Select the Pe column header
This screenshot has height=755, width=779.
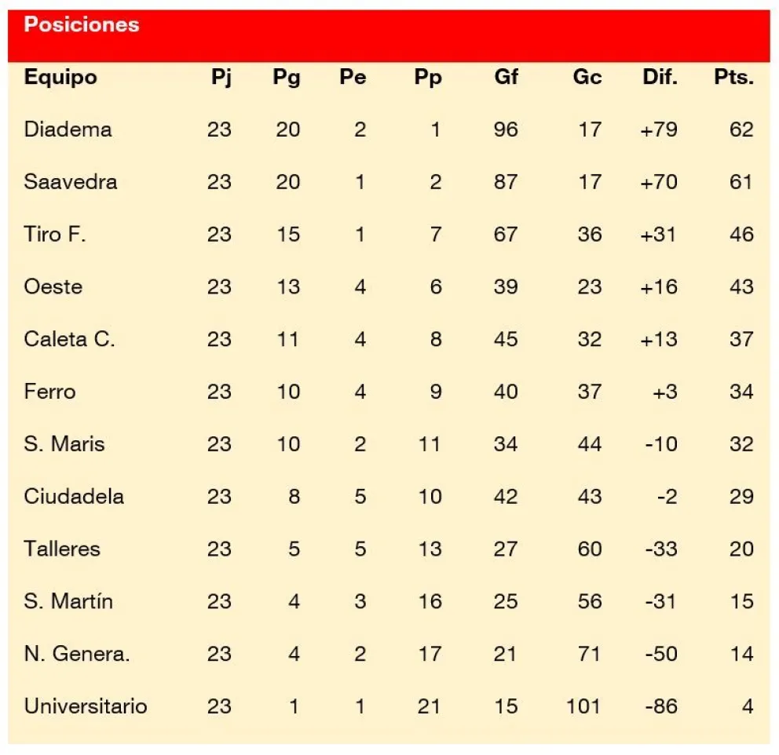[x=353, y=77]
